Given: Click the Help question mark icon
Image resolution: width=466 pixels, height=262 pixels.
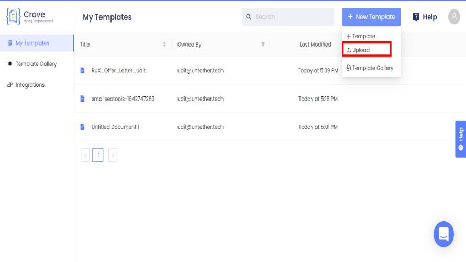Looking at the screenshot, I should click(416, 17).
